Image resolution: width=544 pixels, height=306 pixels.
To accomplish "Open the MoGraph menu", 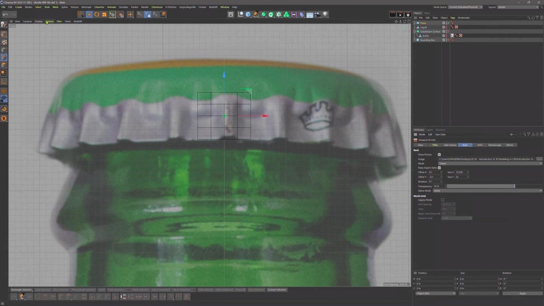I will tap(87, 7).
